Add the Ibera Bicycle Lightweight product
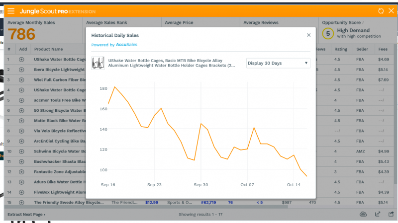This screenshot has width=398, height=223. pos(21,70)
